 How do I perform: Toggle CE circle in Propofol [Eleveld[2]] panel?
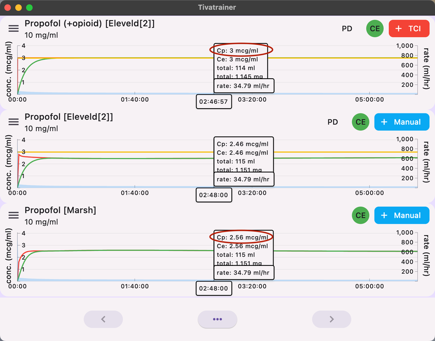click(361, 122)
